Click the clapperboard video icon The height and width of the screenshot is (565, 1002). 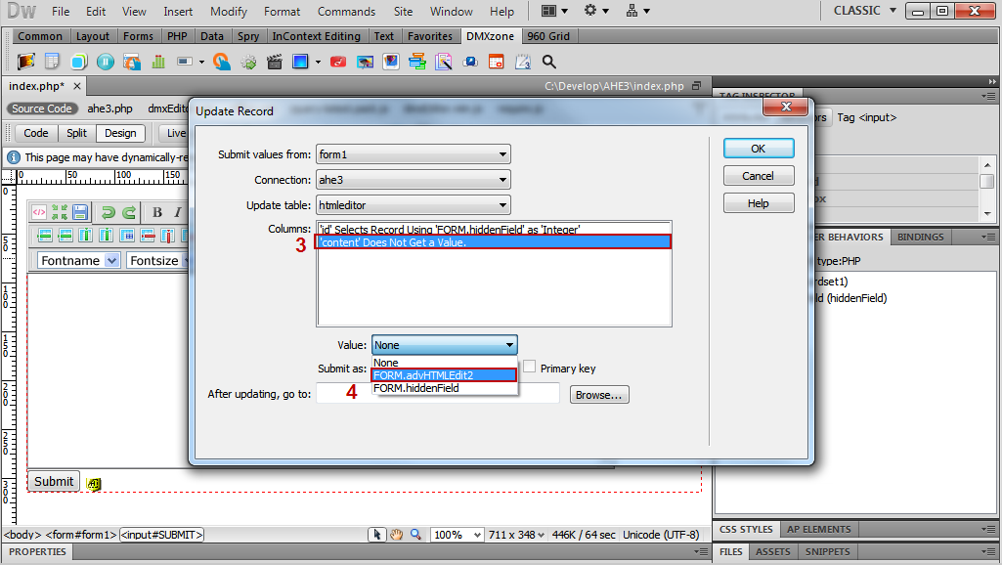[x=275, y=62]
